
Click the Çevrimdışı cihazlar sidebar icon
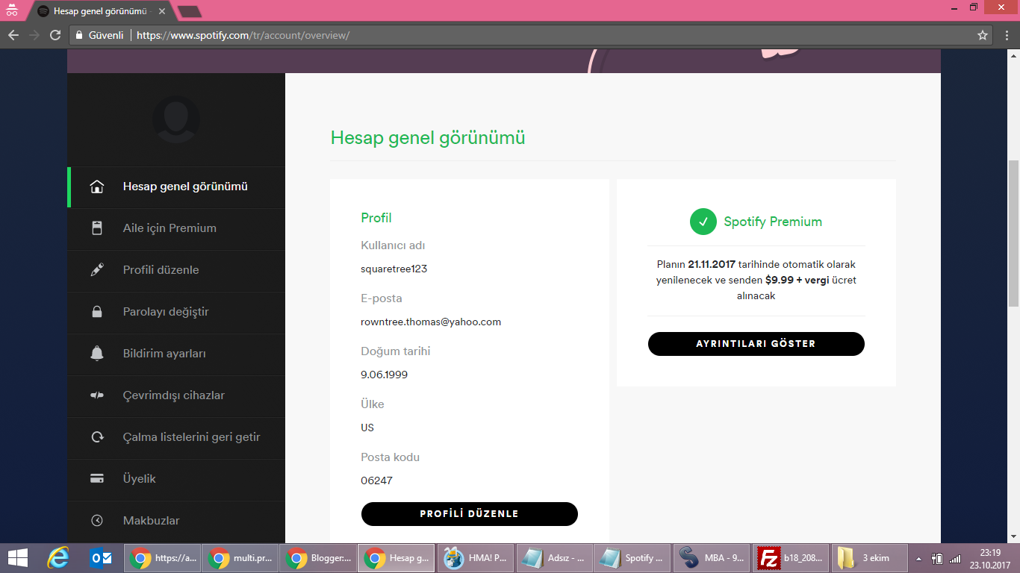click(x=97, y=395)
